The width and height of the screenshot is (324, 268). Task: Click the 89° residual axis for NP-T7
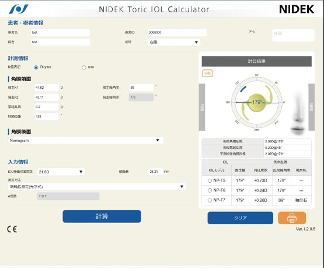[281, 200]
